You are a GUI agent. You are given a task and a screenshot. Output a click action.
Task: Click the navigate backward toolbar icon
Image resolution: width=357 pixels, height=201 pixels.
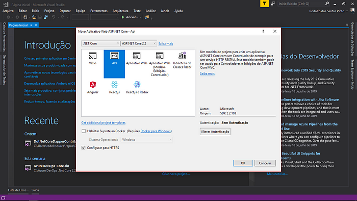click(x=8, y=17)
